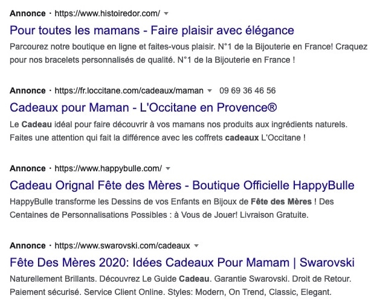Click the L'Occitane coffrets cadeaux description text
Image resolution: width=377 pixels, height=307 pixels.
point(158,138)
